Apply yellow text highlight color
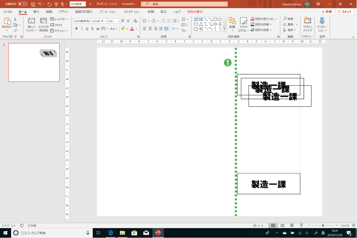Image resolution: width=357 pixels, height=238 pixels. 123,29
